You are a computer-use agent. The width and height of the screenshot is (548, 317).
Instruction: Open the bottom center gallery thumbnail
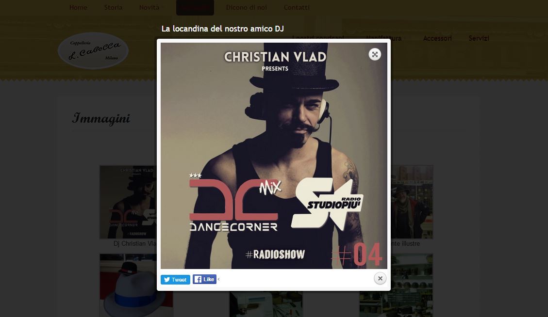(266, 304)
